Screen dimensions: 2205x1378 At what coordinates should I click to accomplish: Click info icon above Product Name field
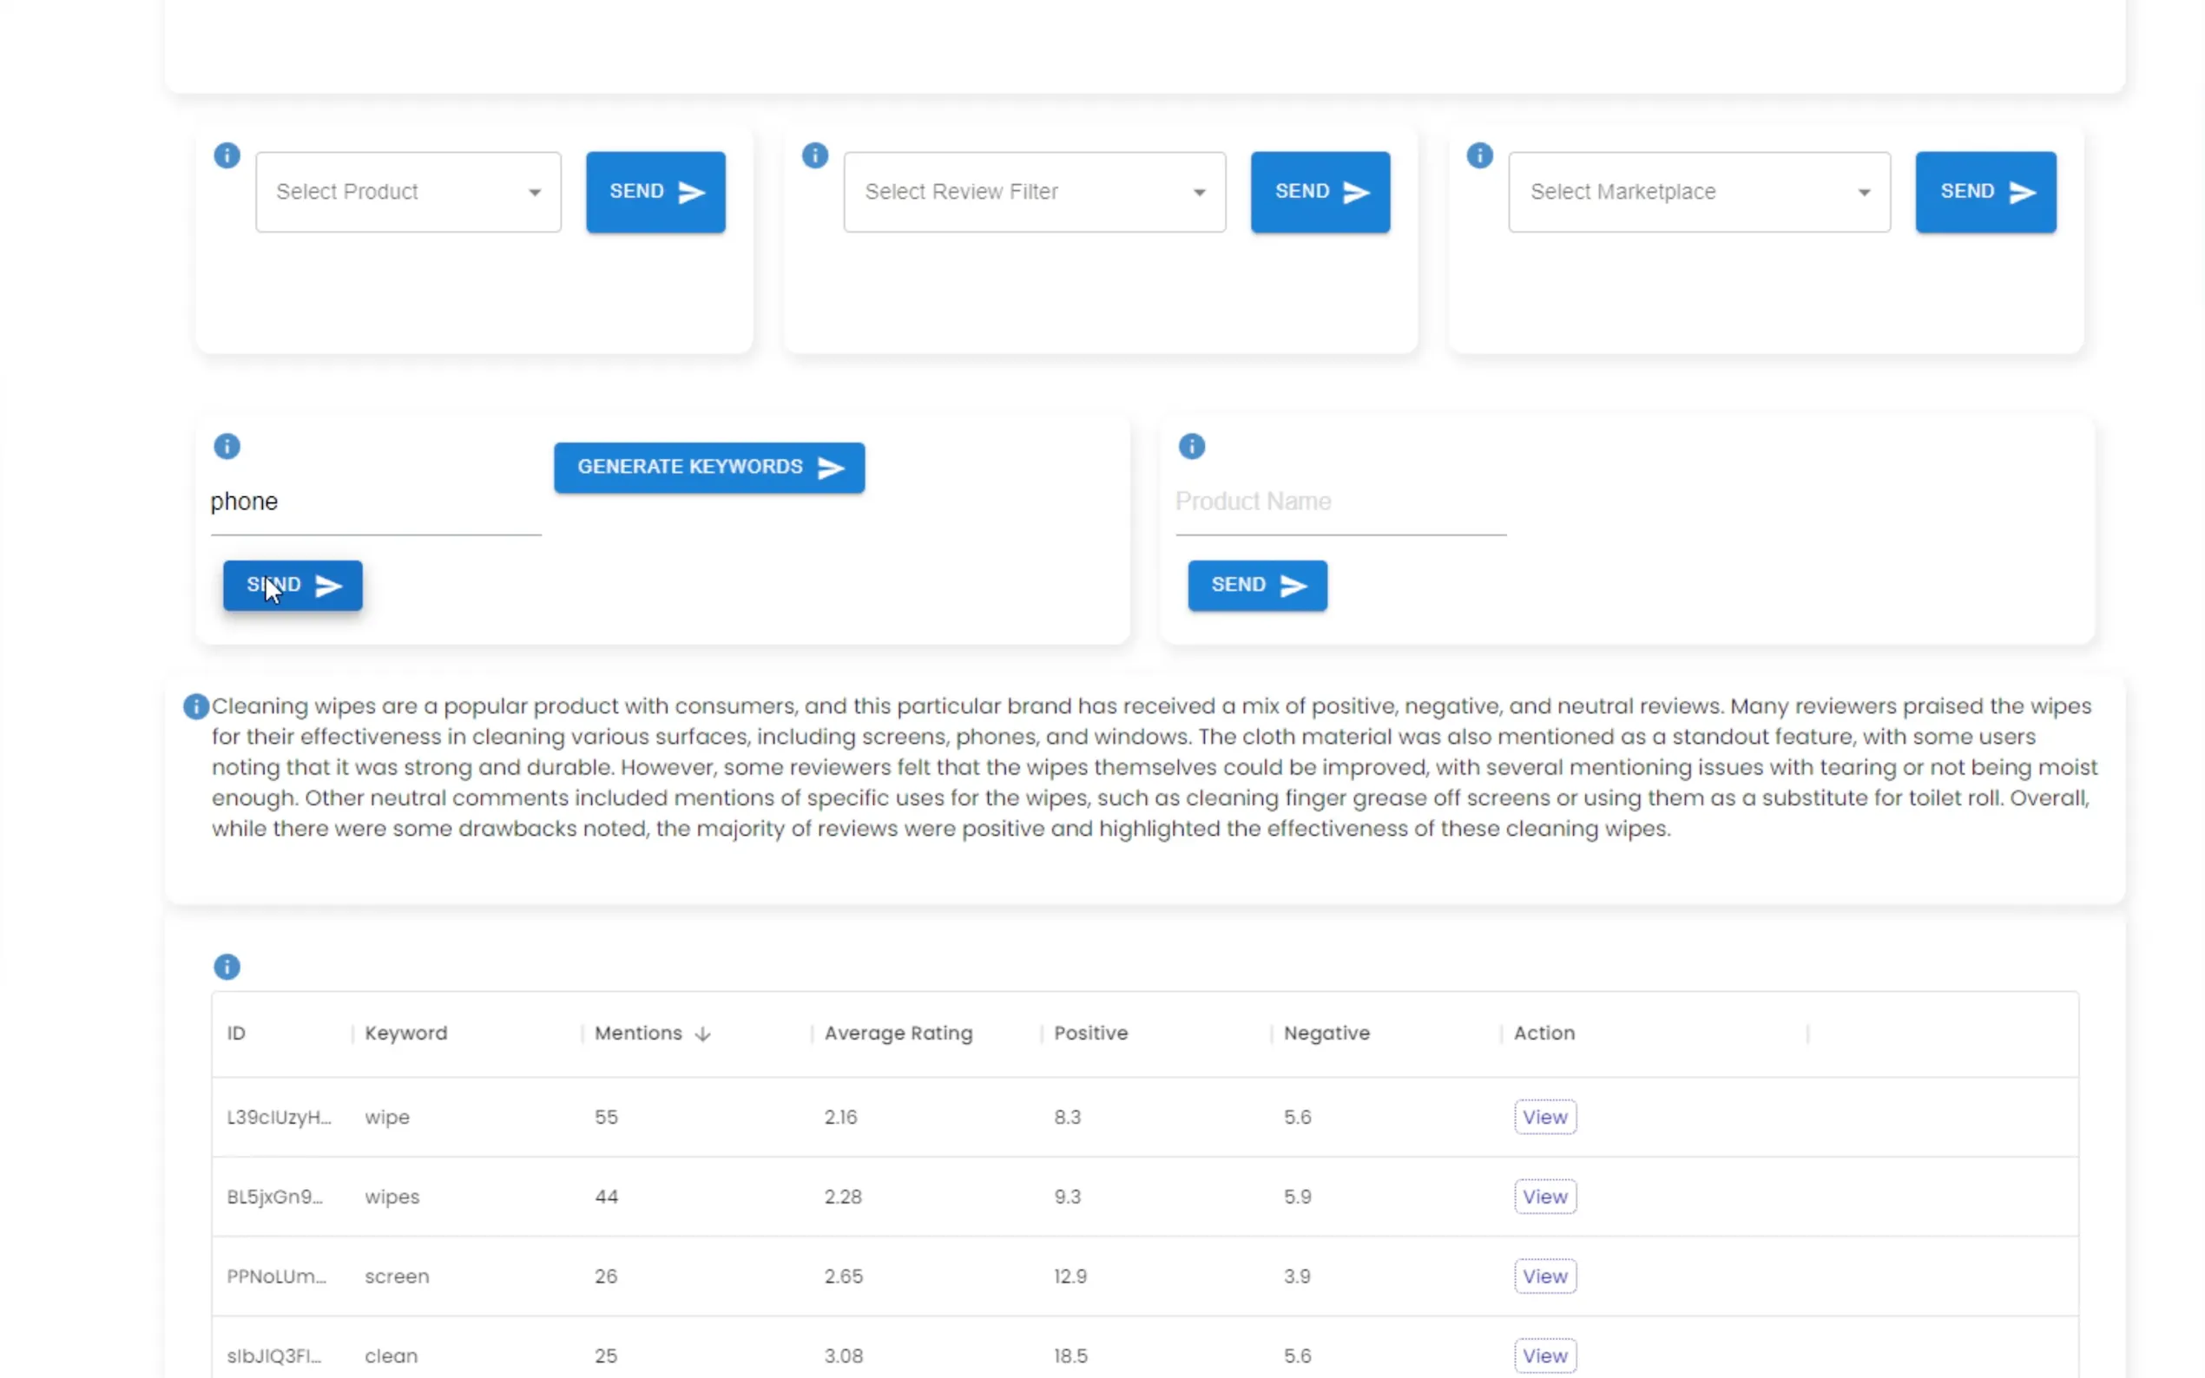(x=1191, y=447)
